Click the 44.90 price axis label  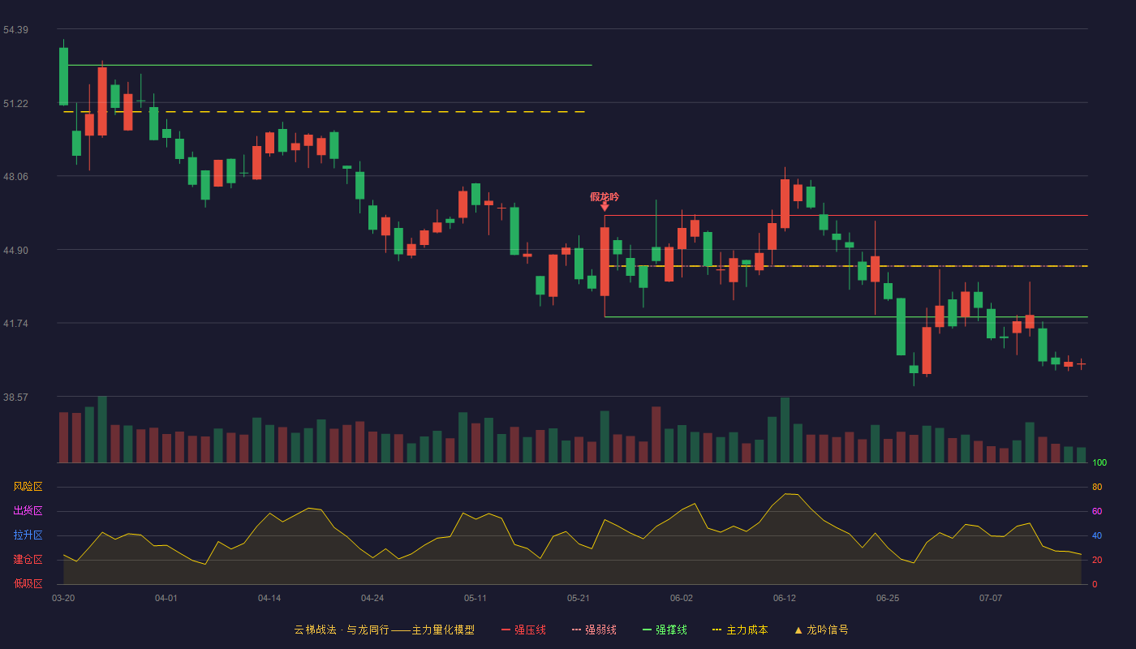pos(15,251)
